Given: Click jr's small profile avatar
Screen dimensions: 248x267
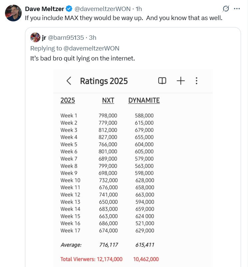Looking at the screenshot, I should [x=35, y=37].
